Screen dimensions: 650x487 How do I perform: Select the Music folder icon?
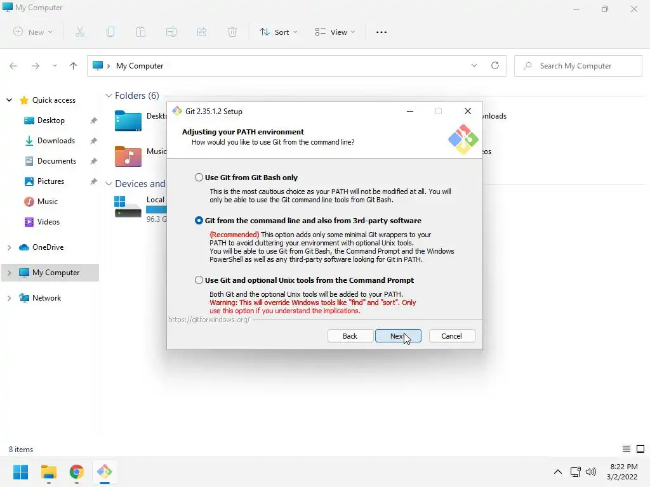[x=128, y=156]
